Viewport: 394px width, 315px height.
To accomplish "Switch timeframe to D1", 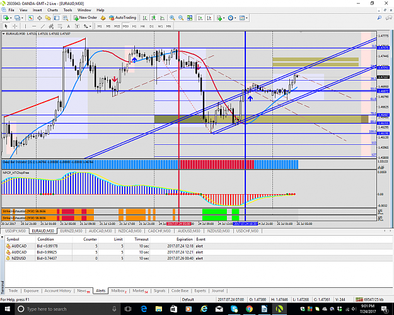I will [x=151, y=26].
